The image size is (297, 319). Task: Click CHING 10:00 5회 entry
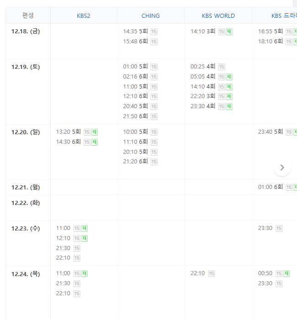coord(135,132)
